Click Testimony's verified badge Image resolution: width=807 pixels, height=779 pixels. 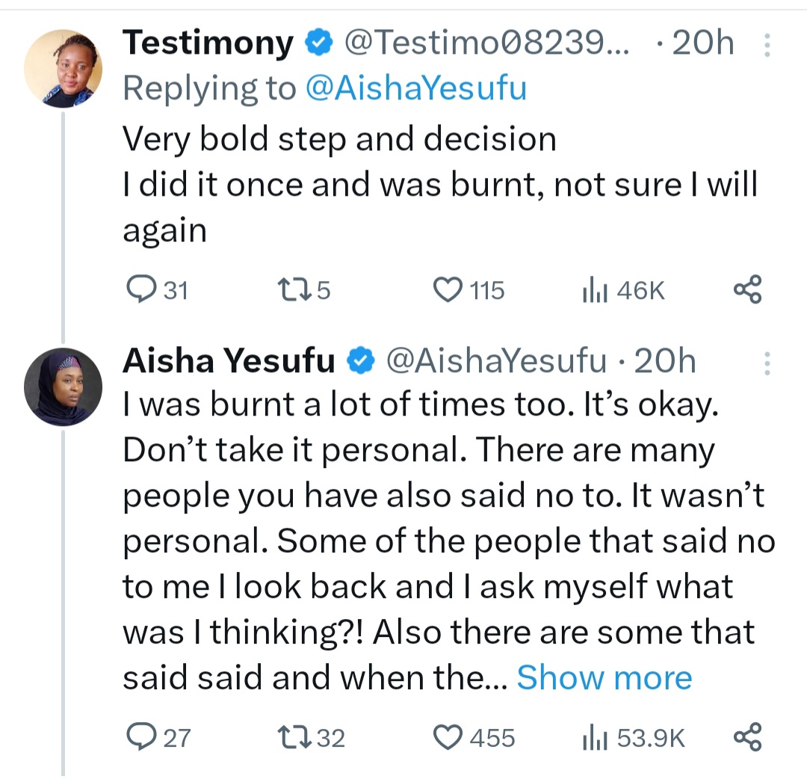(318, 43)
